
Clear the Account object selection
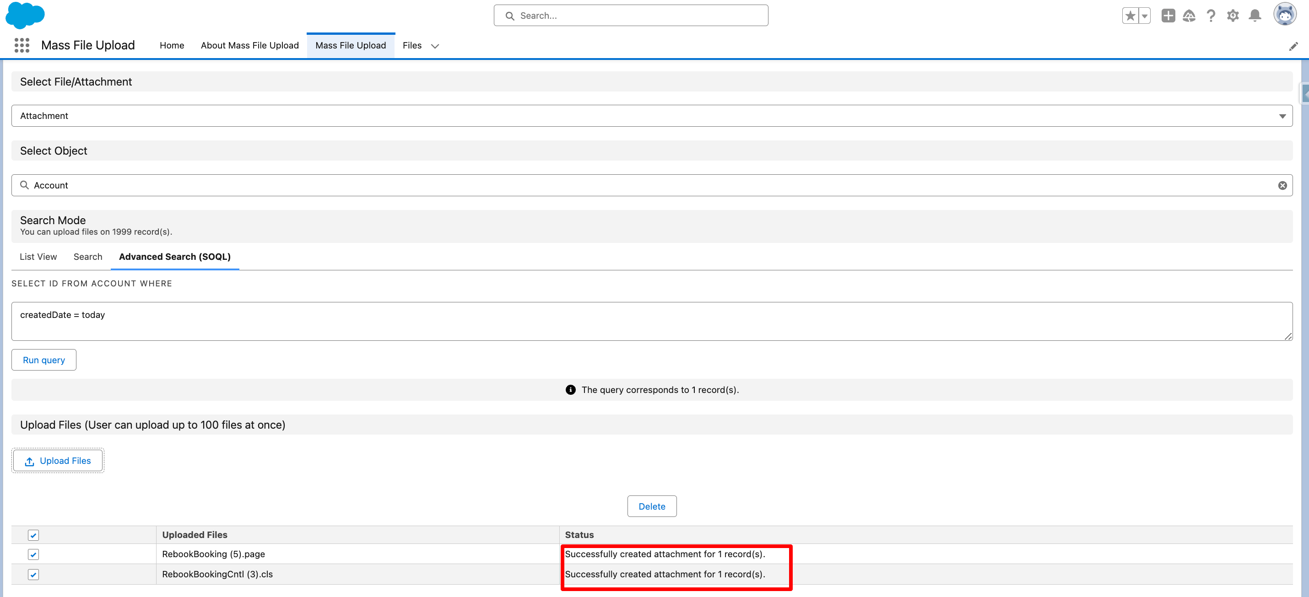pos(1282,185)
